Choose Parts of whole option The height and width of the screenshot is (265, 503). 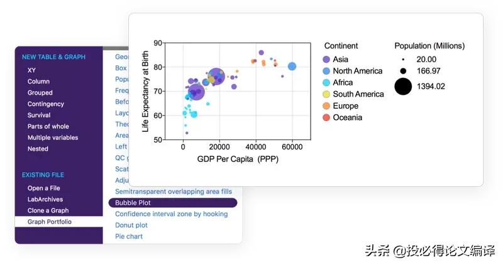[x=48, y=127]
